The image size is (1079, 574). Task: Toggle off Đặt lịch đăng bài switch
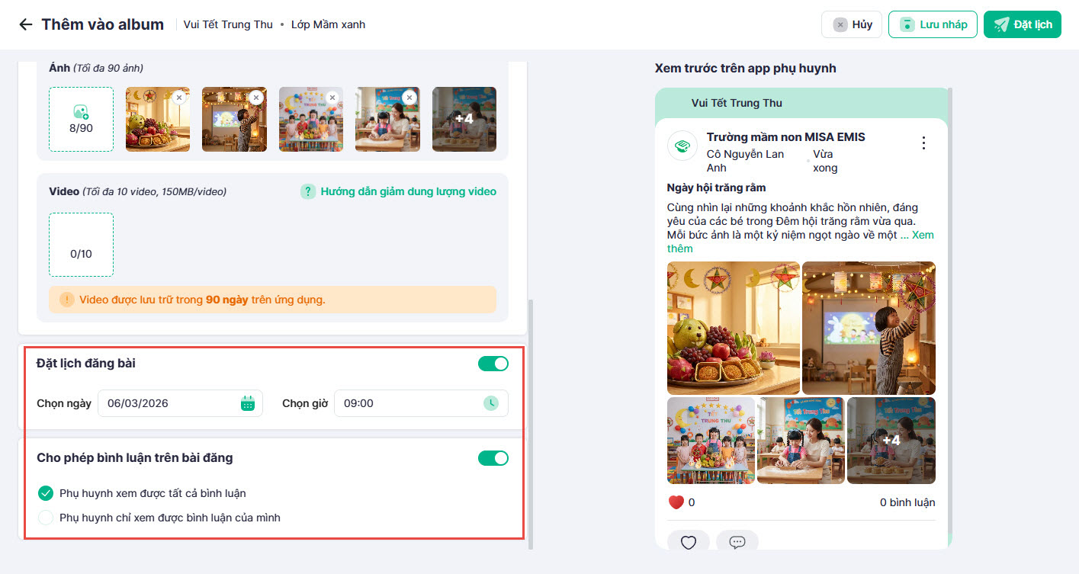point(493,364)
